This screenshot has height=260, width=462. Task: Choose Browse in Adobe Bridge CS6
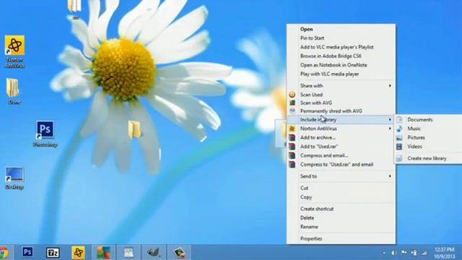(x=341, y=56)
